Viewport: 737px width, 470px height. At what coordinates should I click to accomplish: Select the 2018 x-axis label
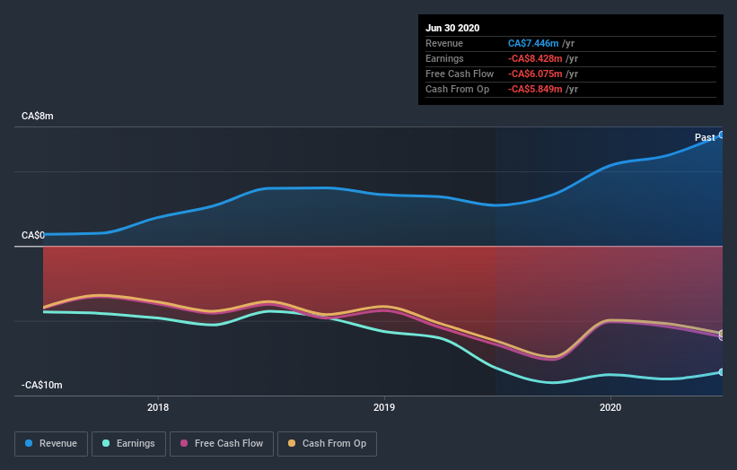(x=158, y=407)
